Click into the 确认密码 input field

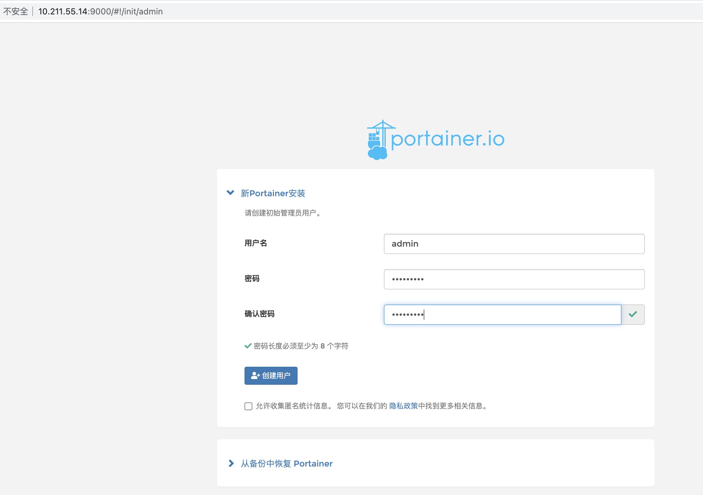point(502,314)
